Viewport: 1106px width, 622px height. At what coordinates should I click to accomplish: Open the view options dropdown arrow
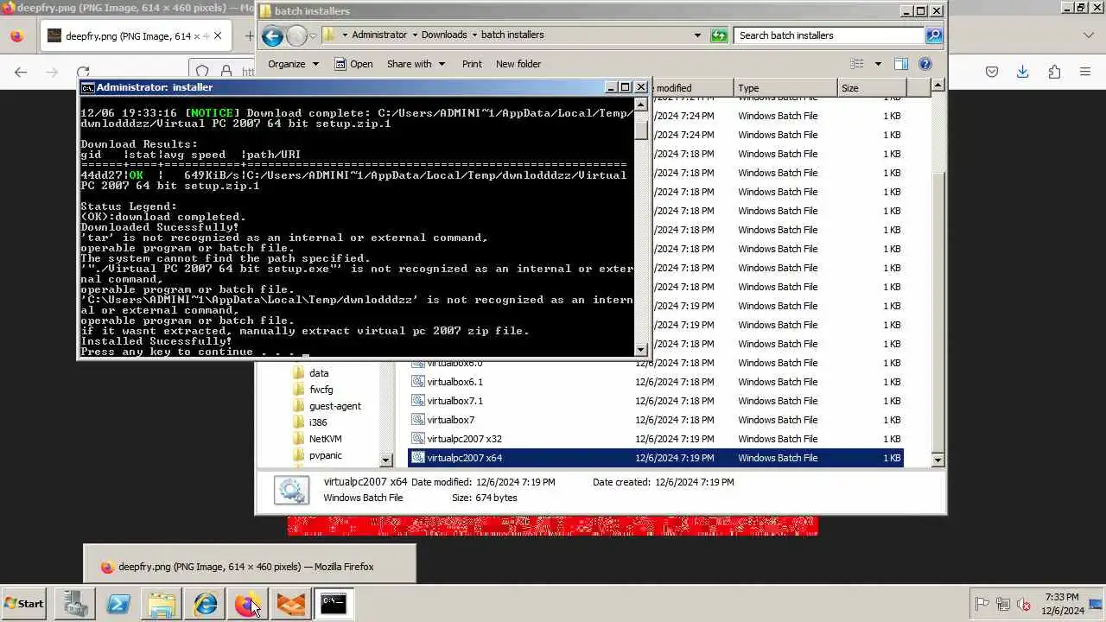point(878,64)
